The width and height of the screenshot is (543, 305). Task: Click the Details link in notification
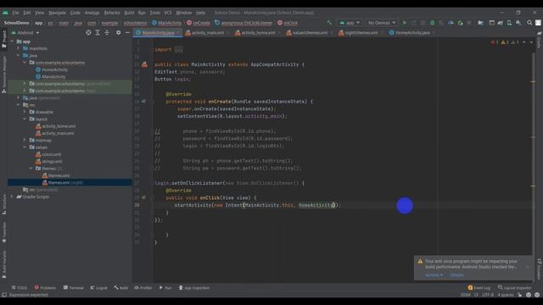coord(456,275)
